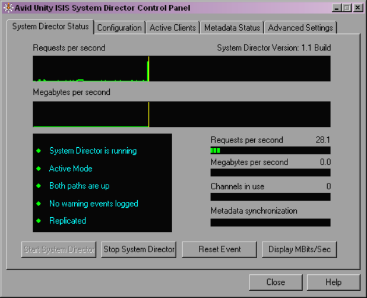Switch to the Configuration tab
The width and height of the screenshot is (367, 298).
click(119, 28)
